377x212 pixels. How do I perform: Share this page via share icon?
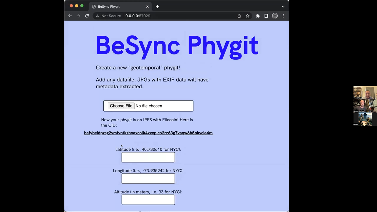coord(239,16)
